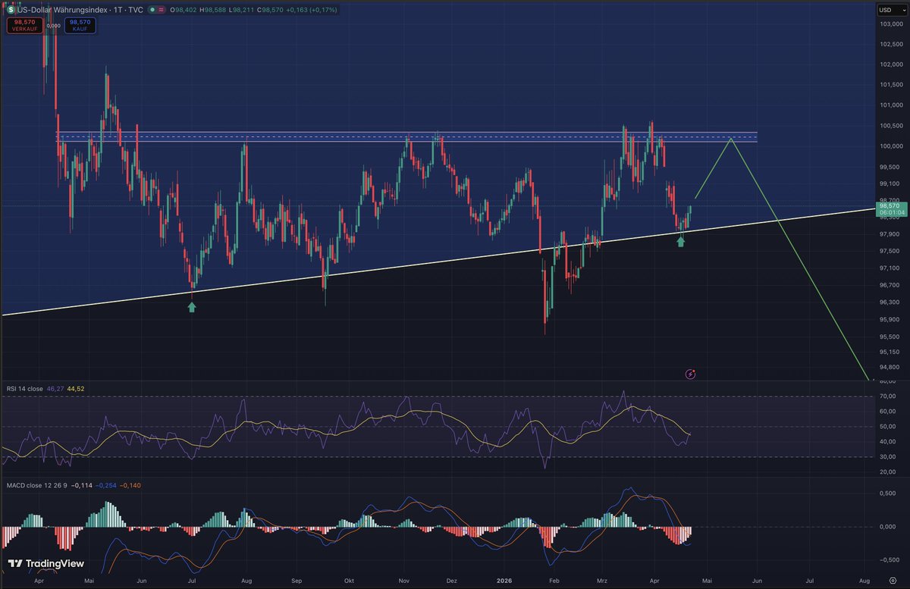This screenshot has height=589, width=910.
Task: Click the dollar symbol logo icon
Action: (x=11, y=10)
